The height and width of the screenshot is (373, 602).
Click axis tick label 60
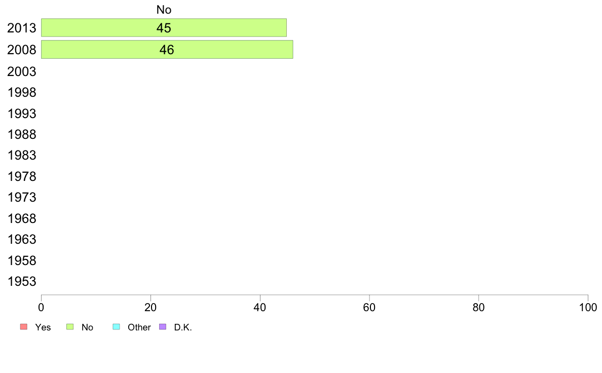click(x=369, y=307)
